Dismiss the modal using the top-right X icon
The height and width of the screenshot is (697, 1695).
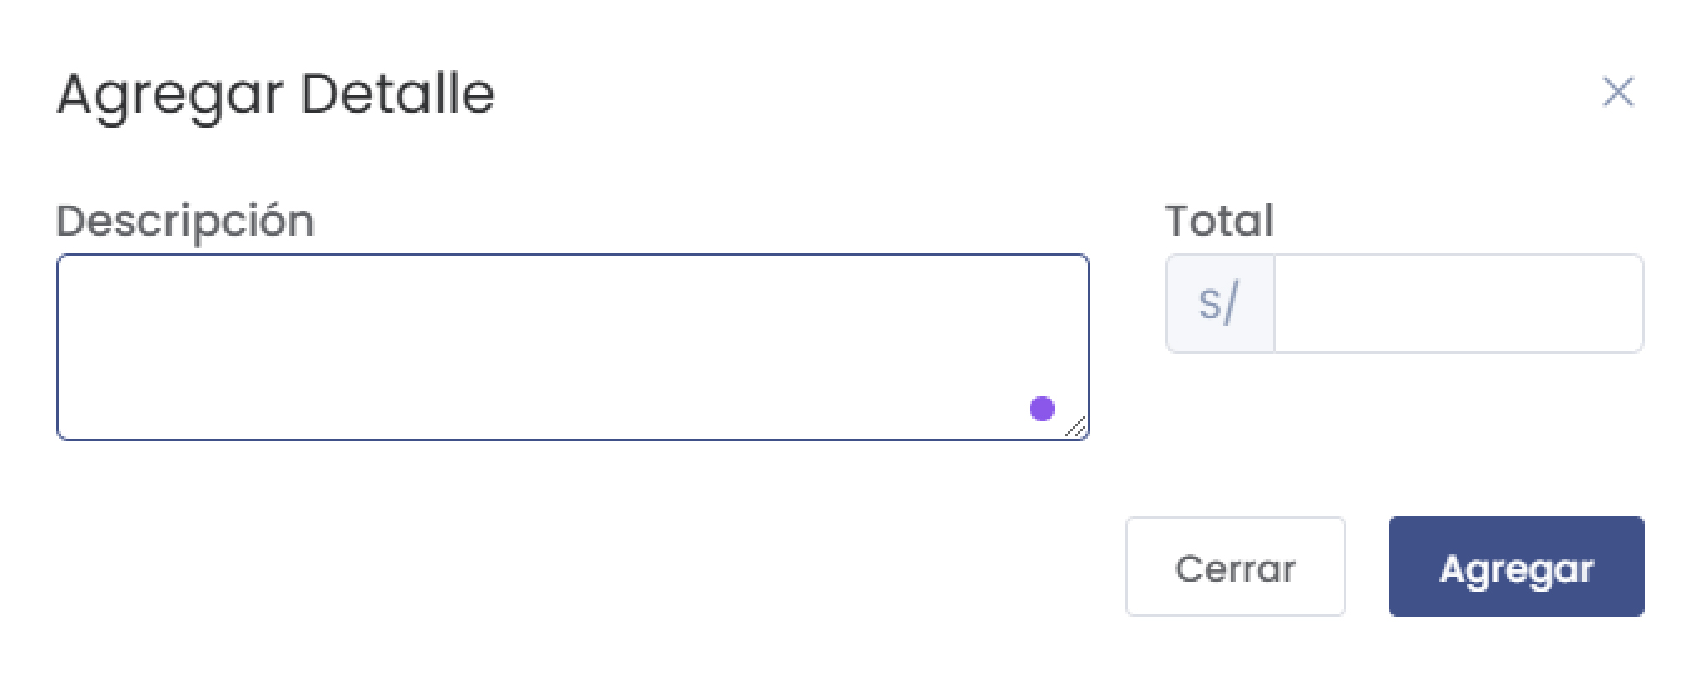click(1617, 92)
